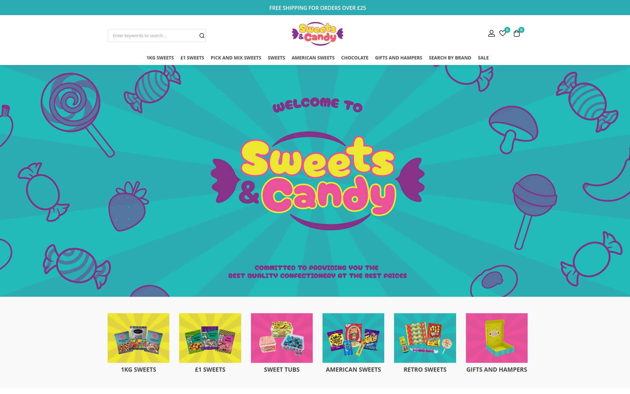Click the search magnifier icon
This screenshot has height=394, width=630.
coord(202,35)
